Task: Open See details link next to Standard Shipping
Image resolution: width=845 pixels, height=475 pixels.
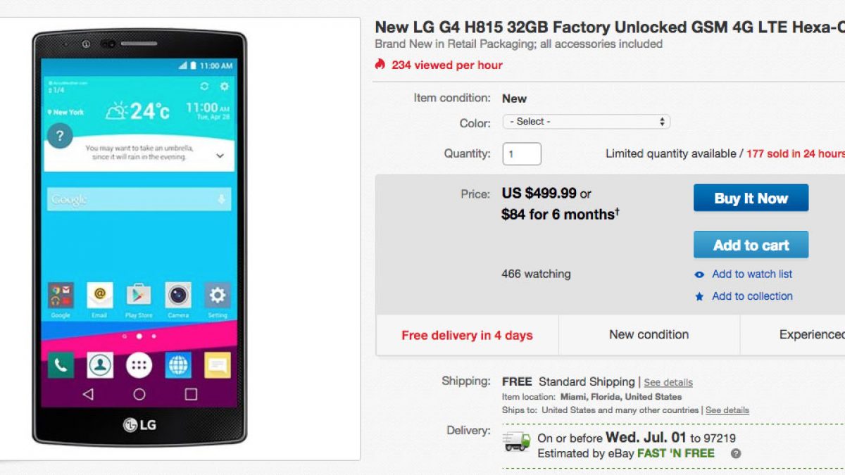Action: pos(668,382)
